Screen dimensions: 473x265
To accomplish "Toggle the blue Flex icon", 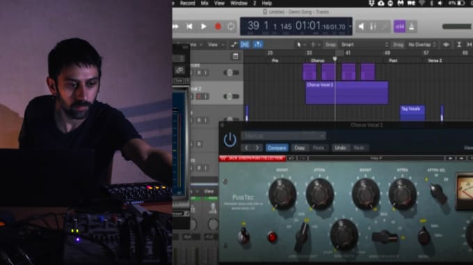I will point(245,45).
